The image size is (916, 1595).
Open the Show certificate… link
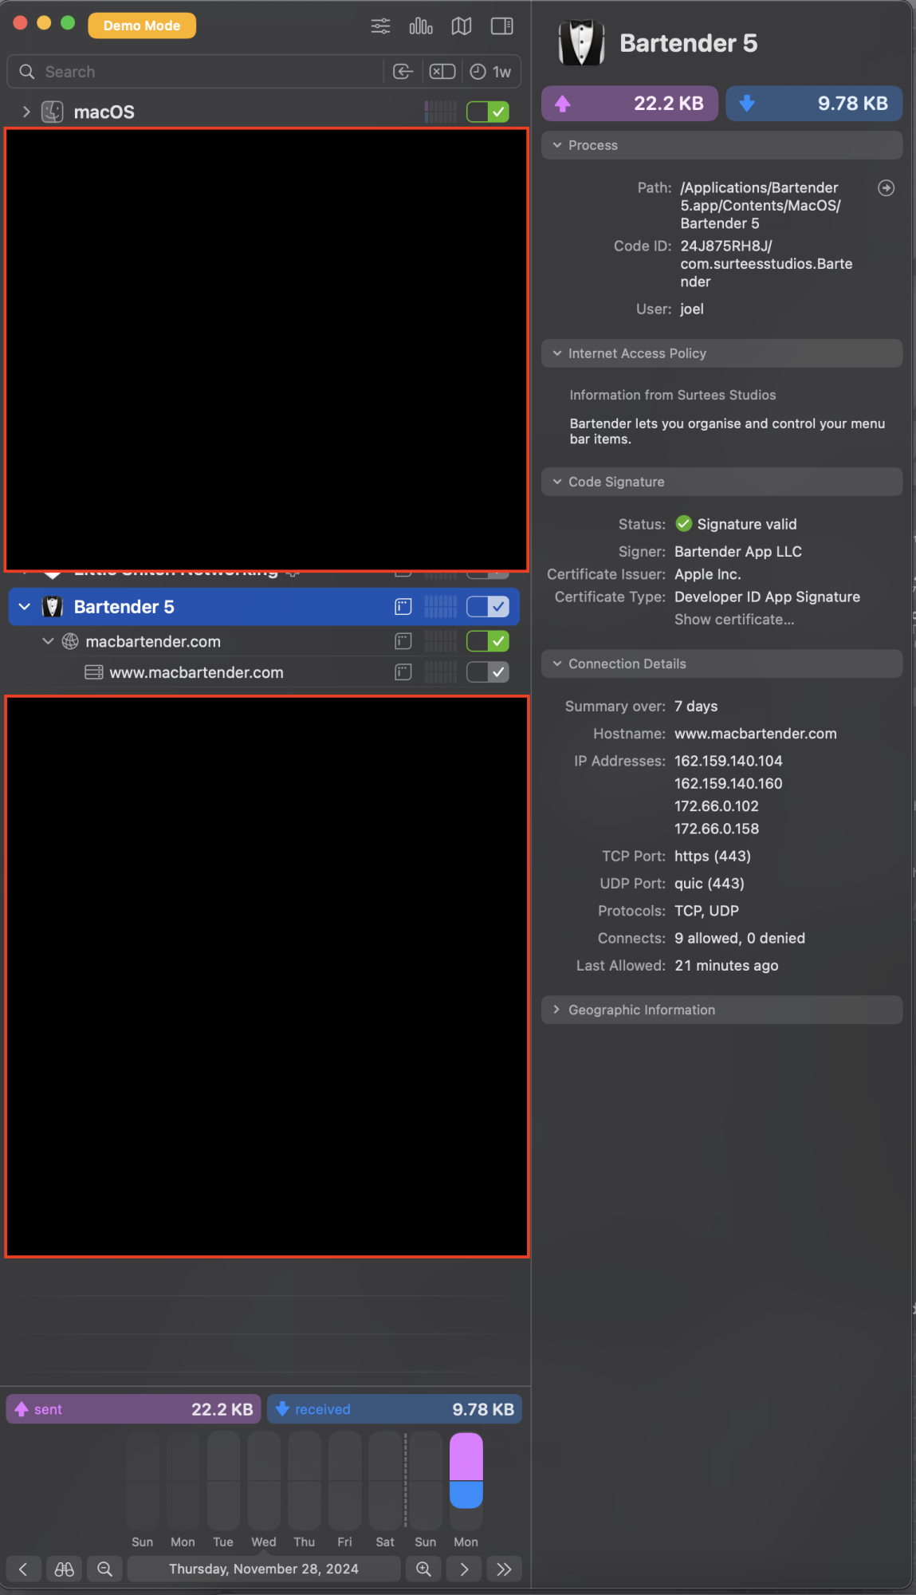pyautogui.click(x=734, y=620)
